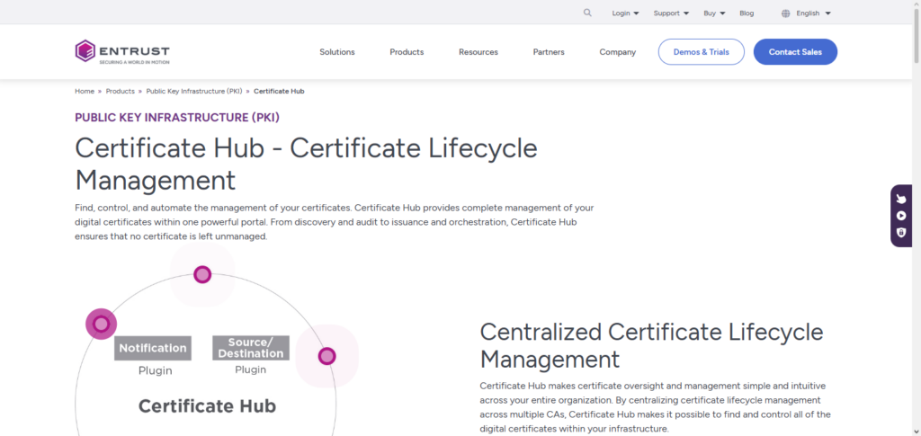Open the Buy dropdown menu

714,13
